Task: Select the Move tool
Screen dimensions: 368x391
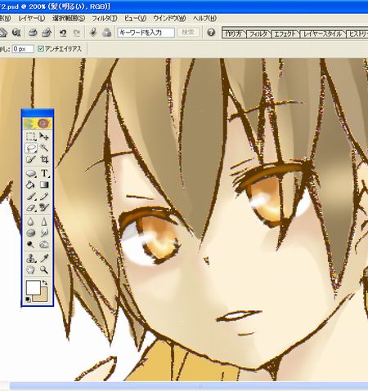Action: (44, 136)
